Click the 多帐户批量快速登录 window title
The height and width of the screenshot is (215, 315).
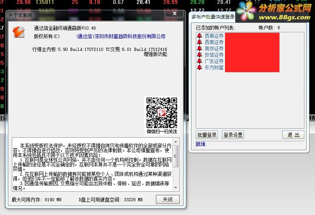213,17
